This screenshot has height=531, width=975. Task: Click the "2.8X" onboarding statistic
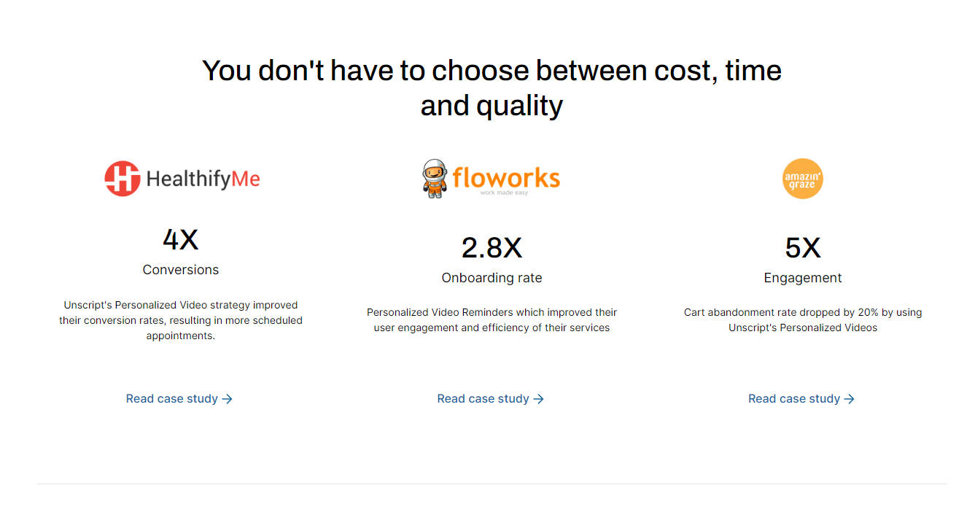[x=492, y=248]
